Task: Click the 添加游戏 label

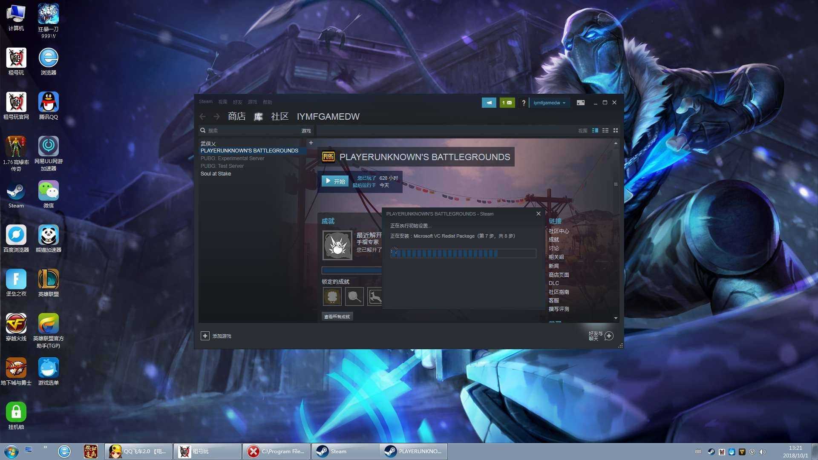Action: tap(222, 336)
